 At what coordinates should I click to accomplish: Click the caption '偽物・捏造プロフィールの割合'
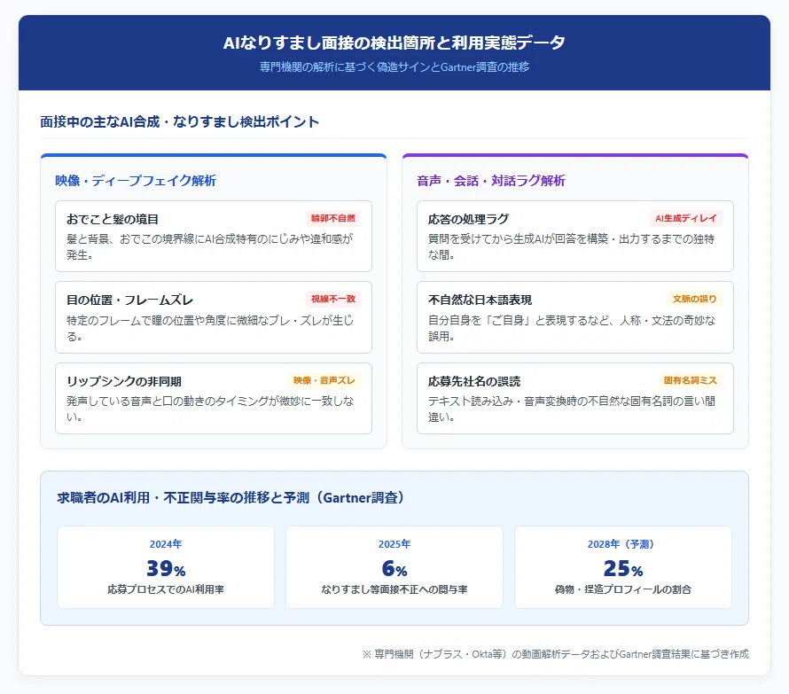[x=623, y=589]
